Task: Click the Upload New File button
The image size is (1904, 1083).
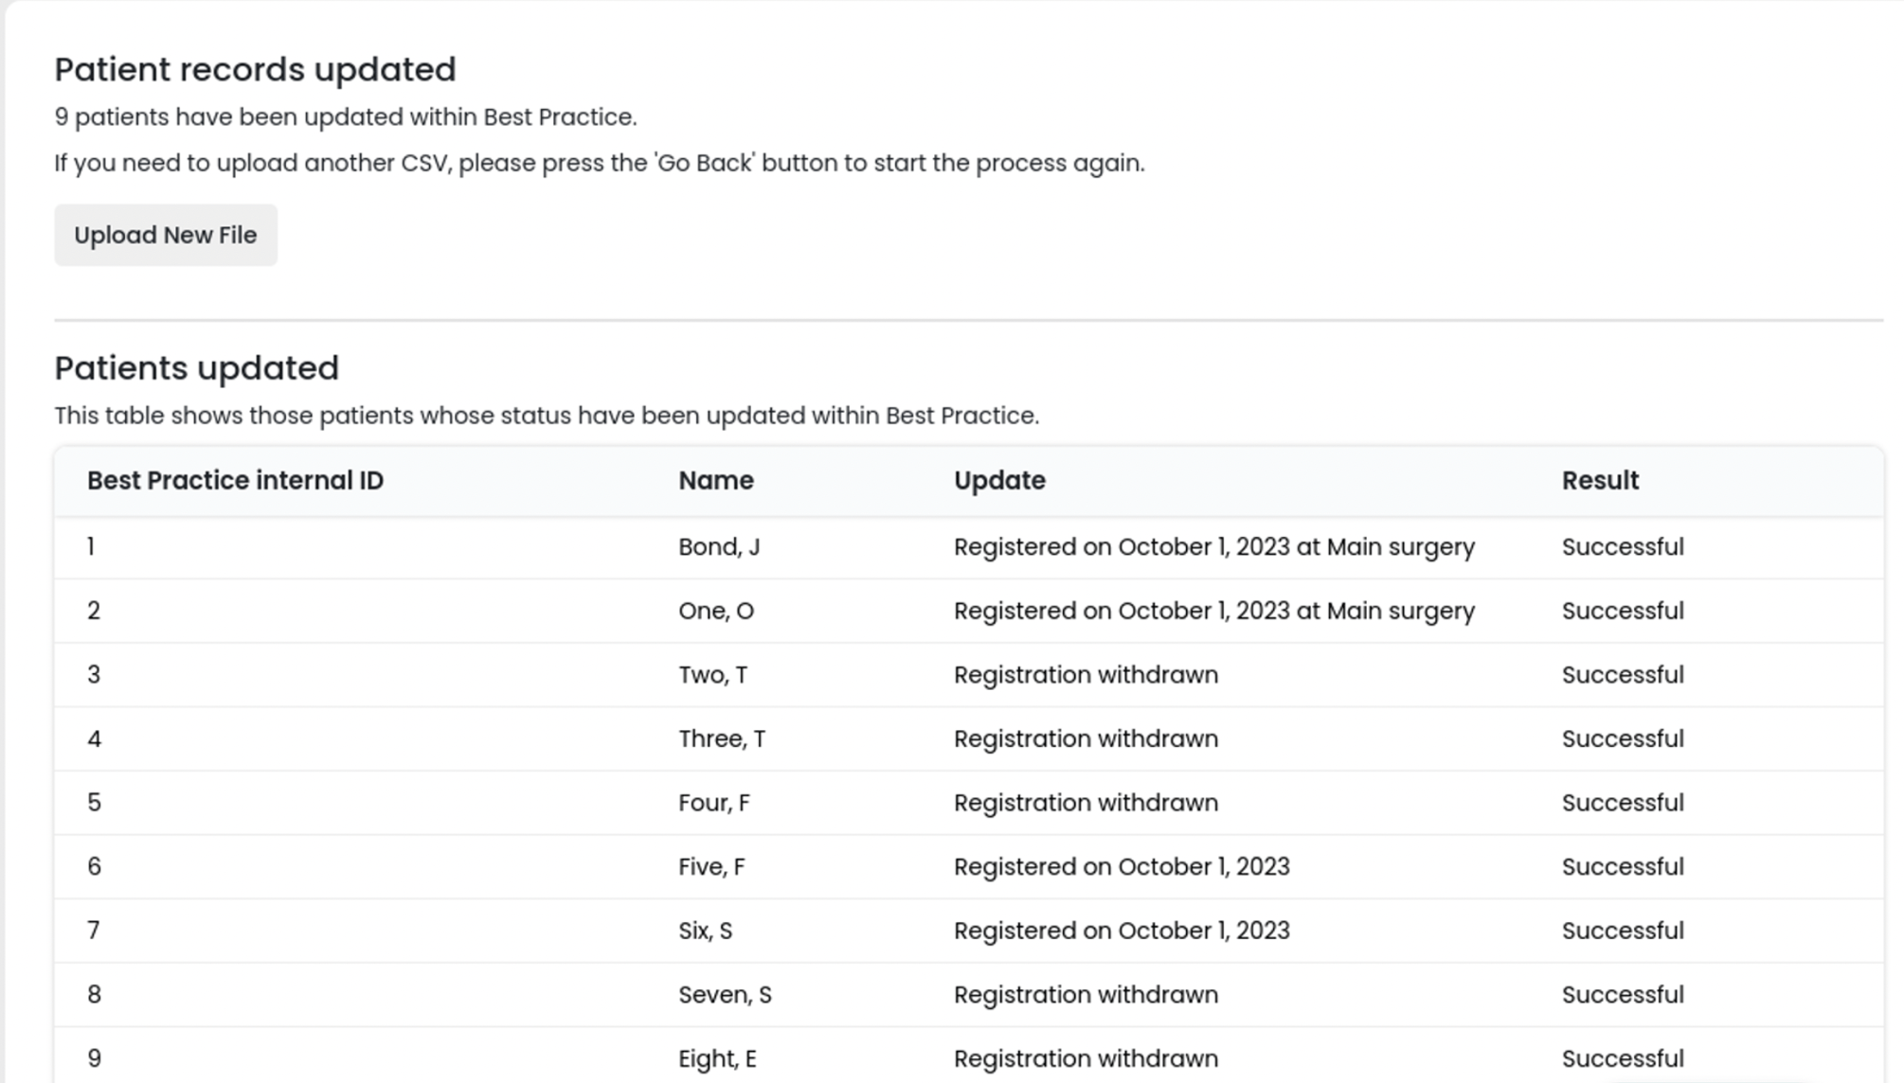Action: (165, 235)
